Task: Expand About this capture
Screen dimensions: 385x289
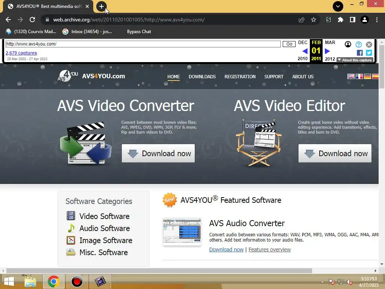Action: click(355, 60)
